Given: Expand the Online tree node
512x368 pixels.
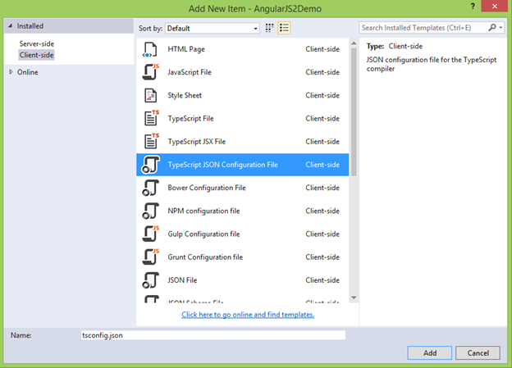Looking at the screenshot, I should click(11, 72).
